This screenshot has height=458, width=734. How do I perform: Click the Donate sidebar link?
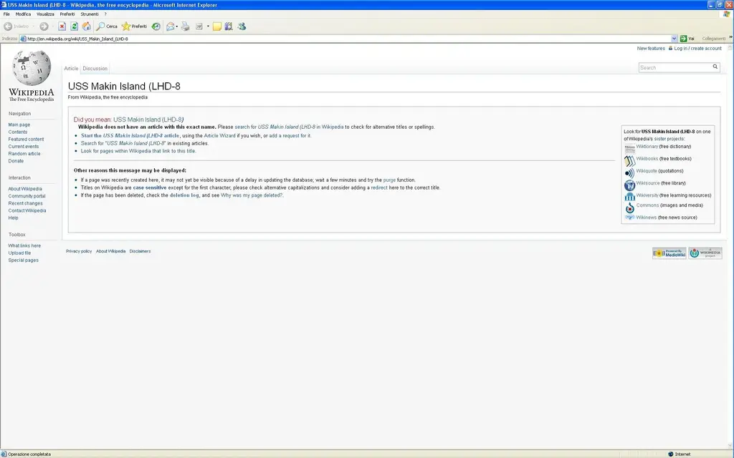tap(16, 161)
